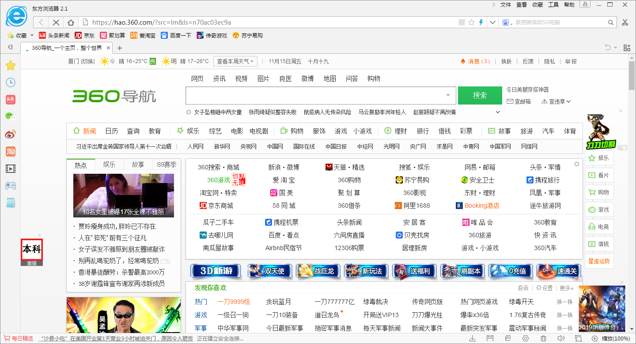Go back with the browser back arrow

point(41,22)
